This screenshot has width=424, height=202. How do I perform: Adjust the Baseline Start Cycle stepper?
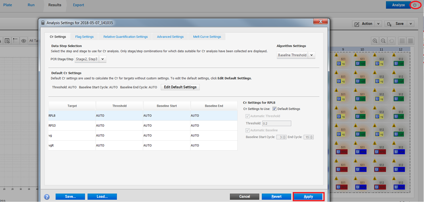[284, 137]
